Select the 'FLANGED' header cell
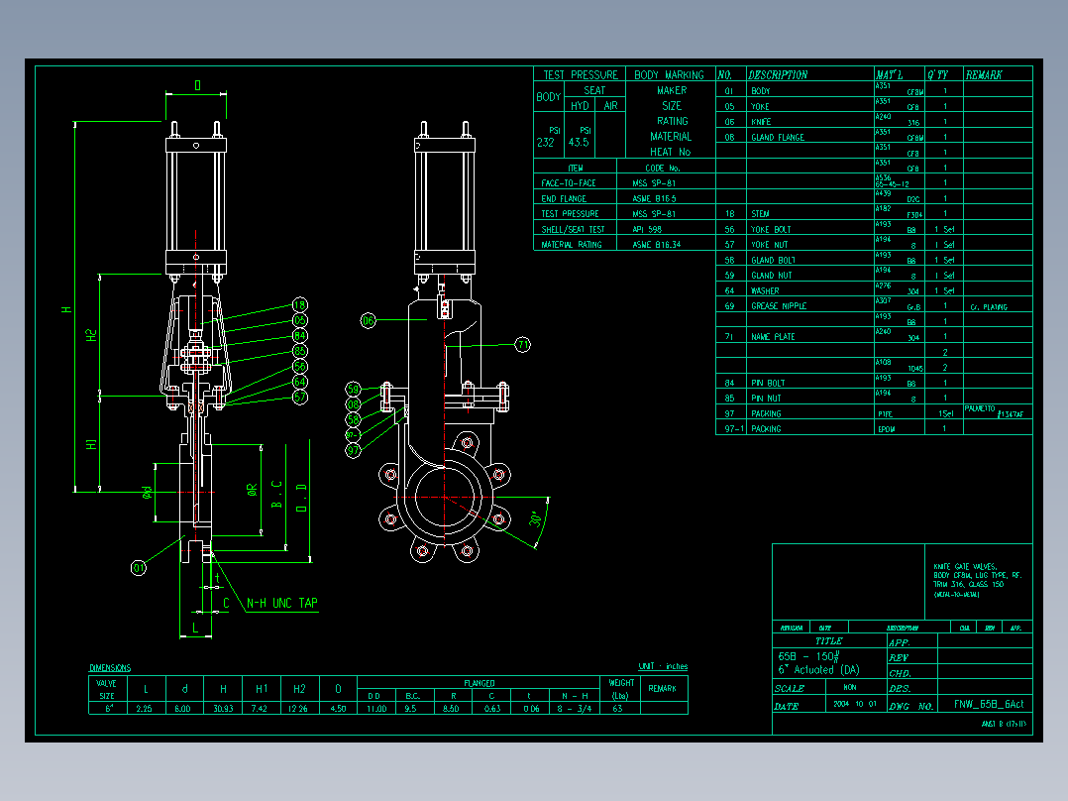The height and width of the screenshot is (801, 1068). (x=479, y=683)
